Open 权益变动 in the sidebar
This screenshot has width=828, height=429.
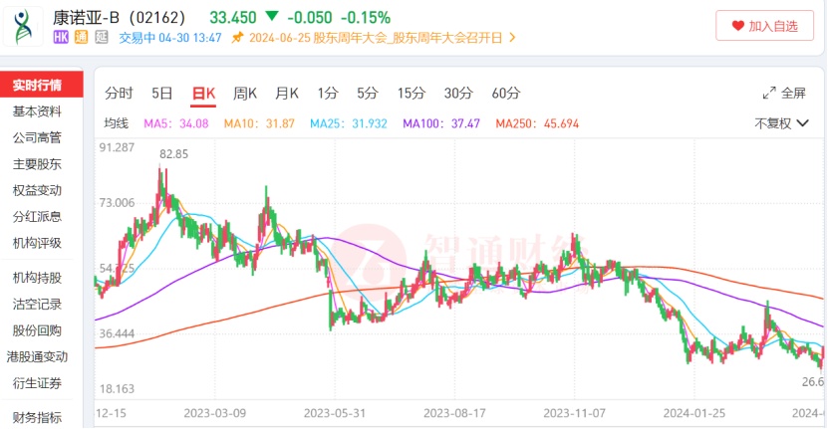[x=37, y=190]
